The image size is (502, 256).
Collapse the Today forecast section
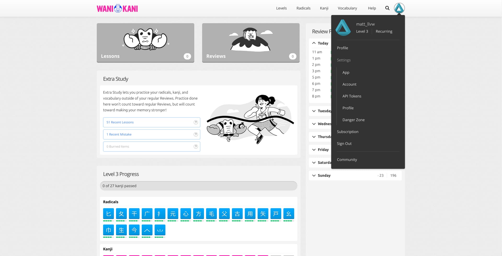320,43
